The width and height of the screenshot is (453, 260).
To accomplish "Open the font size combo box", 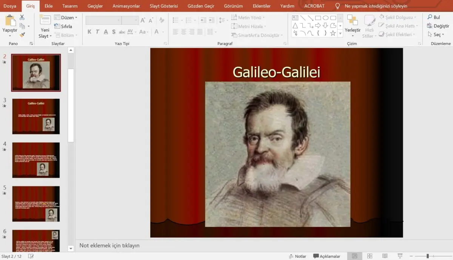I will pyautogui.click(x=130, y=20).
